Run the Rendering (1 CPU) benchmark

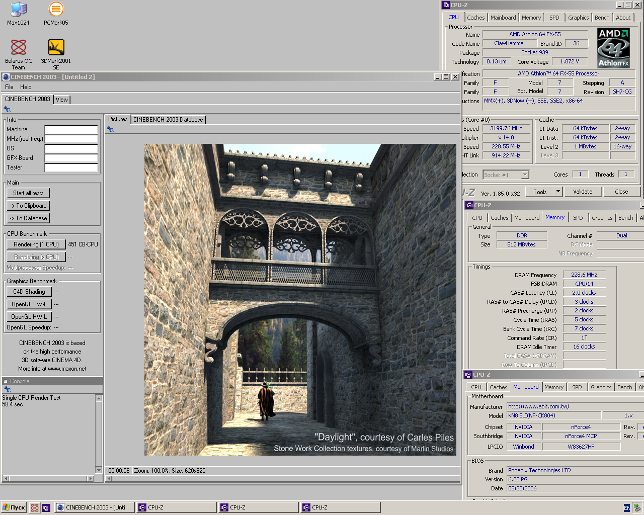click(36, 244)
